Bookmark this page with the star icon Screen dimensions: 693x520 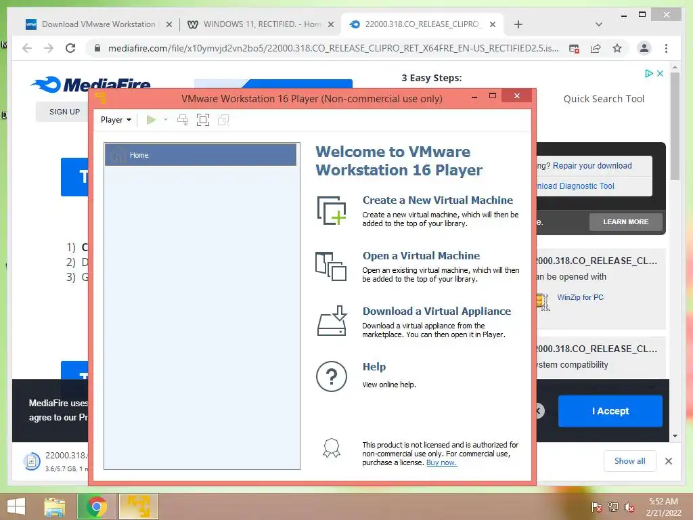617,48
